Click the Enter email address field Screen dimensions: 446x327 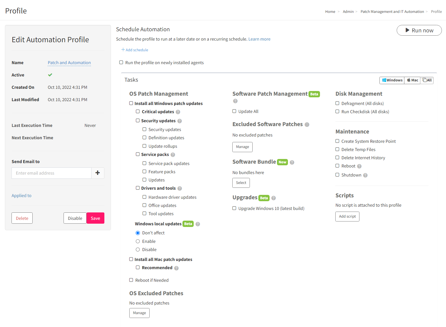[x=52, y=173]
